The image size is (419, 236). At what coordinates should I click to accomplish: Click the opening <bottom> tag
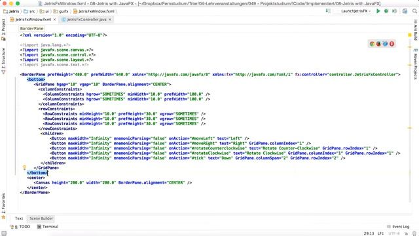[x=36, y=79]
